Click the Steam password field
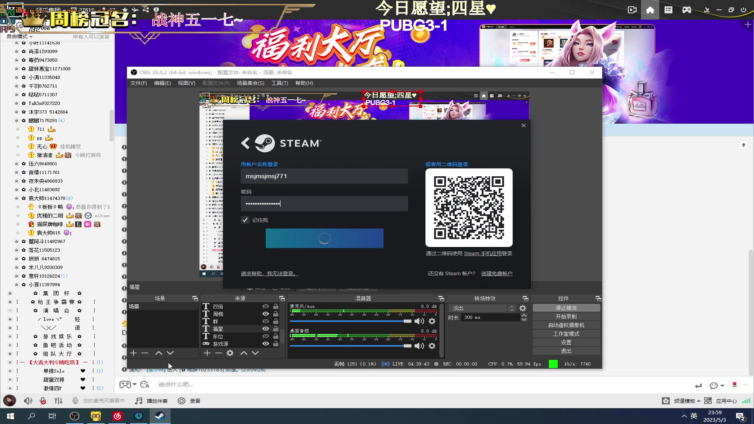 click(x=324, y=203)
